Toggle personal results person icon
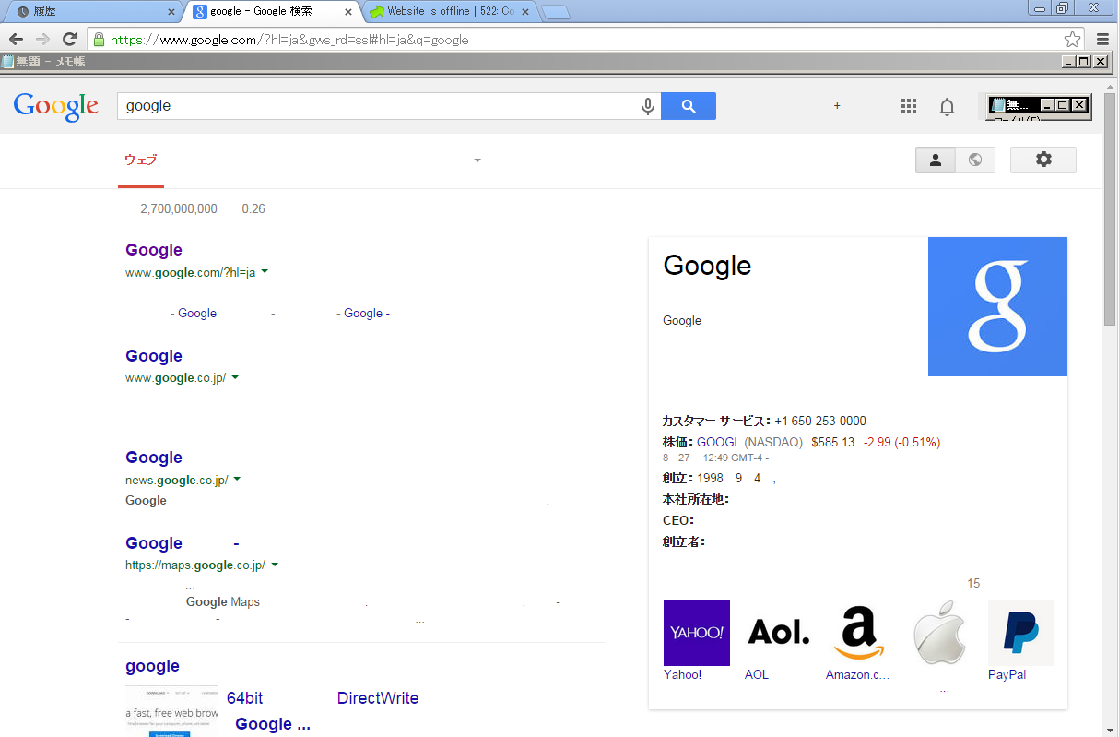Viewport: 1119px width, 737px height. [x=935, y=160]
